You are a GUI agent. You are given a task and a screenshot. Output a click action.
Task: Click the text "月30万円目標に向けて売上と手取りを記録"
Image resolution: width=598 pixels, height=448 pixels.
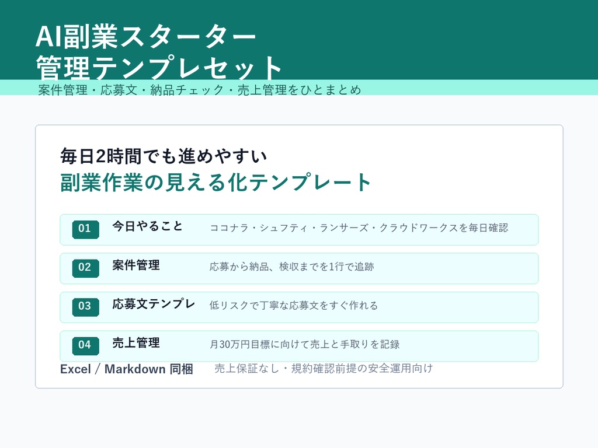pos(305,344)
